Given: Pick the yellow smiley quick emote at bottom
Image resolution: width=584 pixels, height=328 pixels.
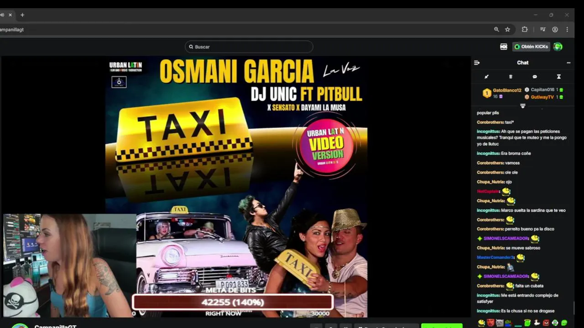Looking at the screenshot, I should point(482,323).
